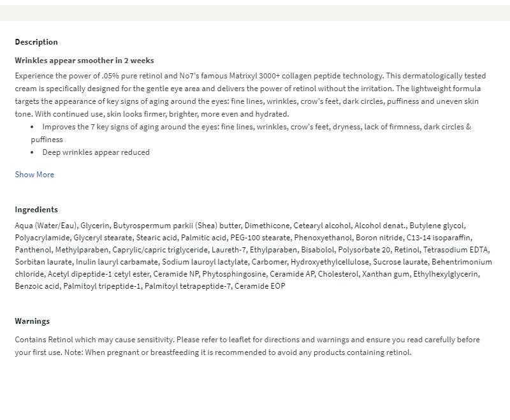Viewport: 510px width, 420px height.
Task: Click 'Contains Retinol' warning text
Action: (45, 340)
